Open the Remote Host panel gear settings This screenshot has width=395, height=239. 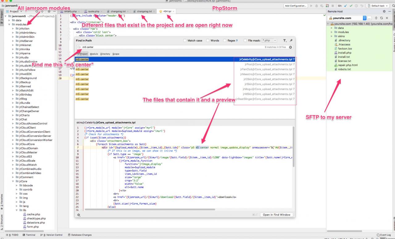coord(384,11)
